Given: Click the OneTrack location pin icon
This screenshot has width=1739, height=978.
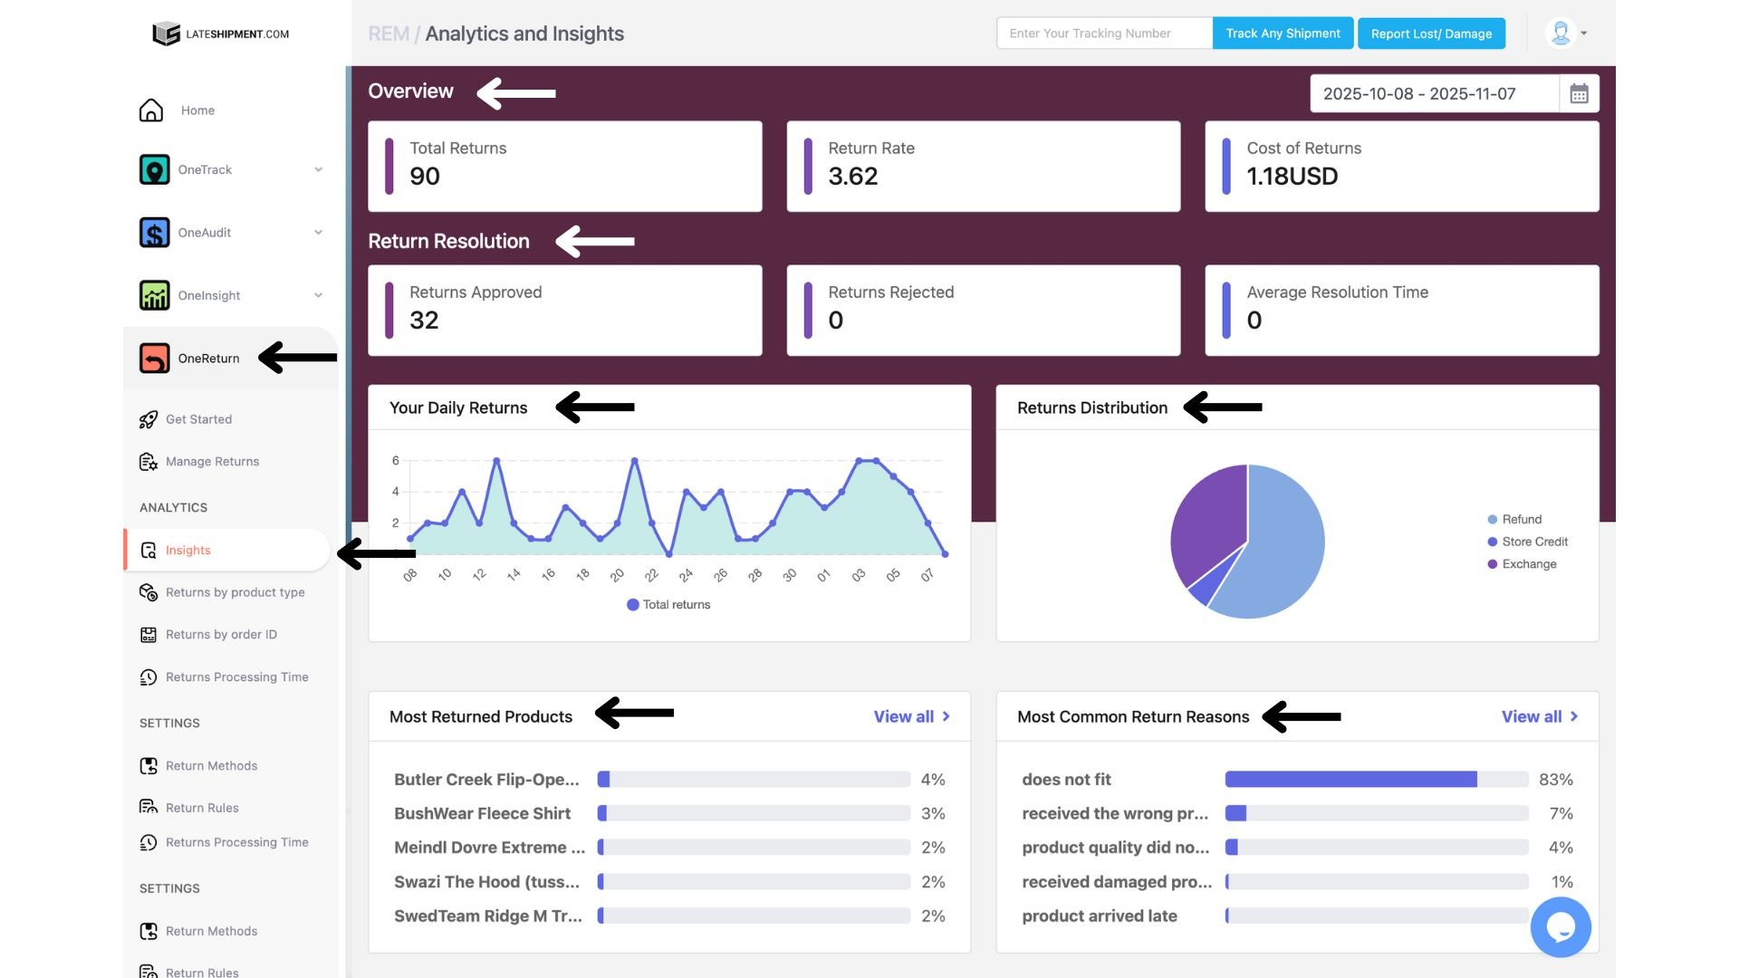Looking at the screenshot, I should point(154,169).
